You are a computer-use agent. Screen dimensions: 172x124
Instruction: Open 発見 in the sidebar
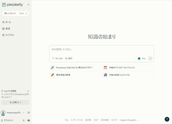[6, 29]
